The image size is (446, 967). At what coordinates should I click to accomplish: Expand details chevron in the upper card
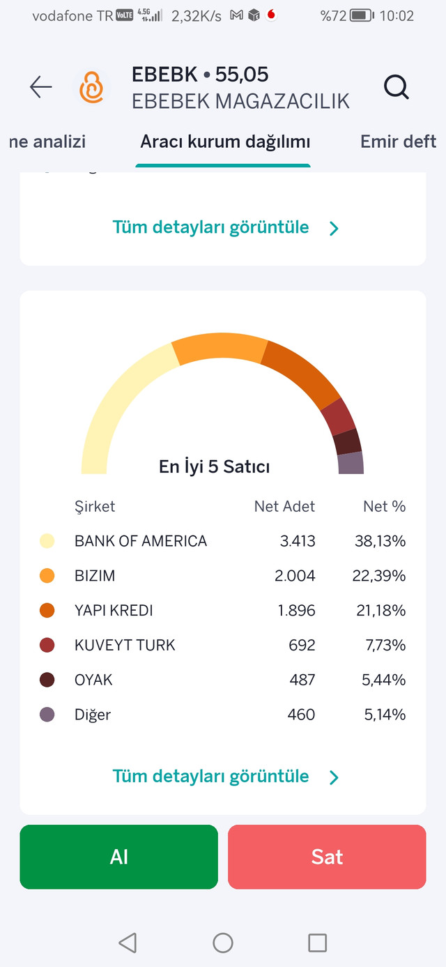[334, 228]
